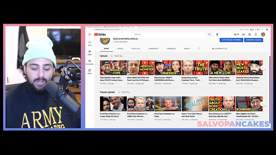Screen dimensions: 276x155
Task: Switch to the HOME channel tab
Action: (106, 48)
